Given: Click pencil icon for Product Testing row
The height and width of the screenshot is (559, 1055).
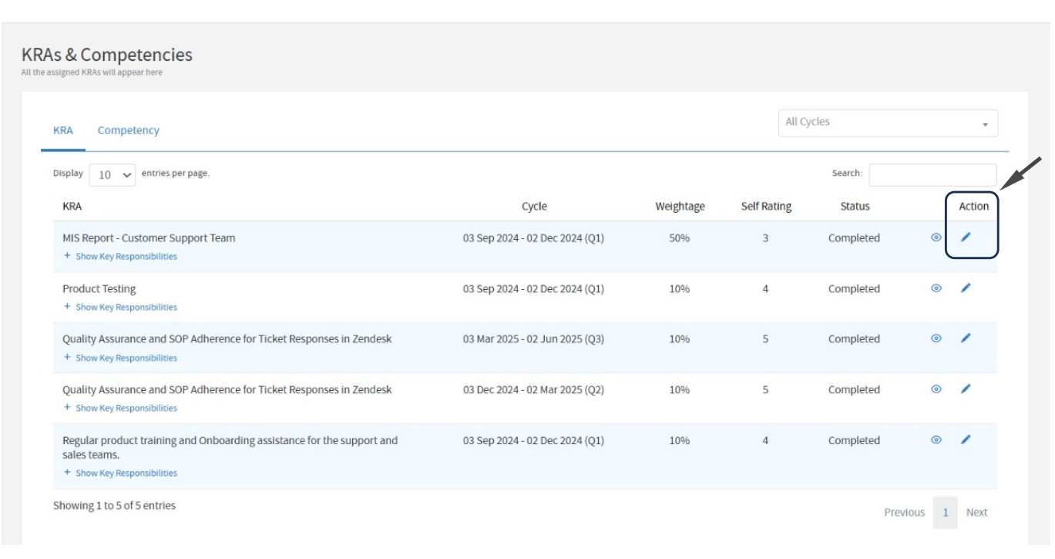Looking at the screenshot, I should [966, 288].
